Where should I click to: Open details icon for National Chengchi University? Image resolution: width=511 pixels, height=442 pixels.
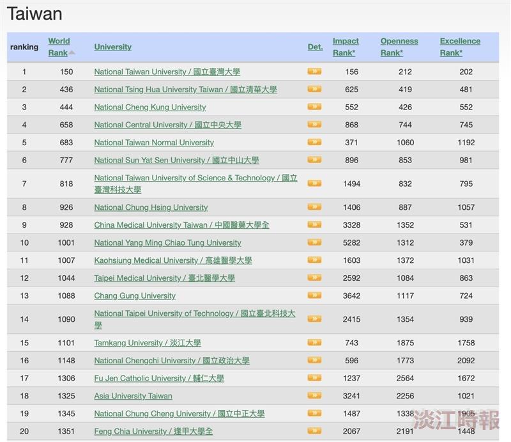(314, 359)
